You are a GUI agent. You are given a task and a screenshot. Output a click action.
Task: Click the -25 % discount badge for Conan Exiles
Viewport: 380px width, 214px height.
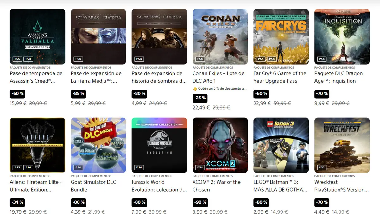tap(200, 98)
